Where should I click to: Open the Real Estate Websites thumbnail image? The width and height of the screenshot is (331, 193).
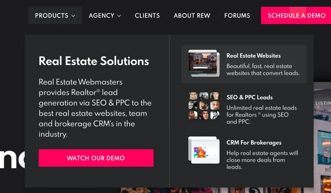pos(204,63)
